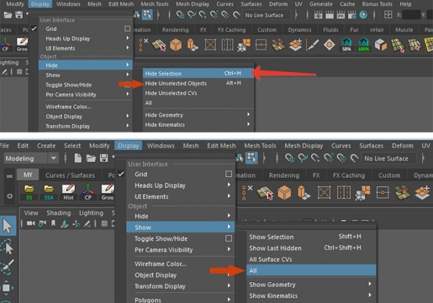This screenshot has width=433, height=303.
Task: Expand the Hide Kinematics submenu
Action: pos(198,124)
